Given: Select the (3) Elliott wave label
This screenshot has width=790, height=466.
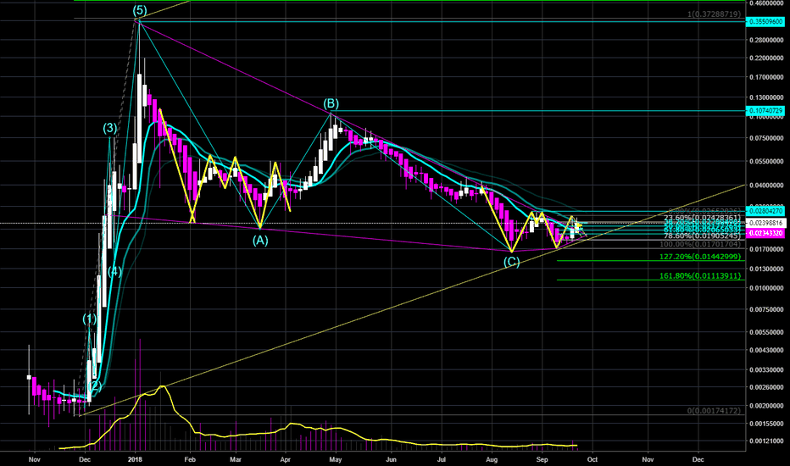Looking at the screenshot, I should 110,128.
